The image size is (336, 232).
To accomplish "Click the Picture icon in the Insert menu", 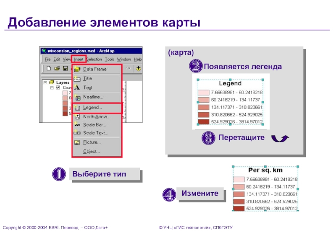I will click(77, 142).
